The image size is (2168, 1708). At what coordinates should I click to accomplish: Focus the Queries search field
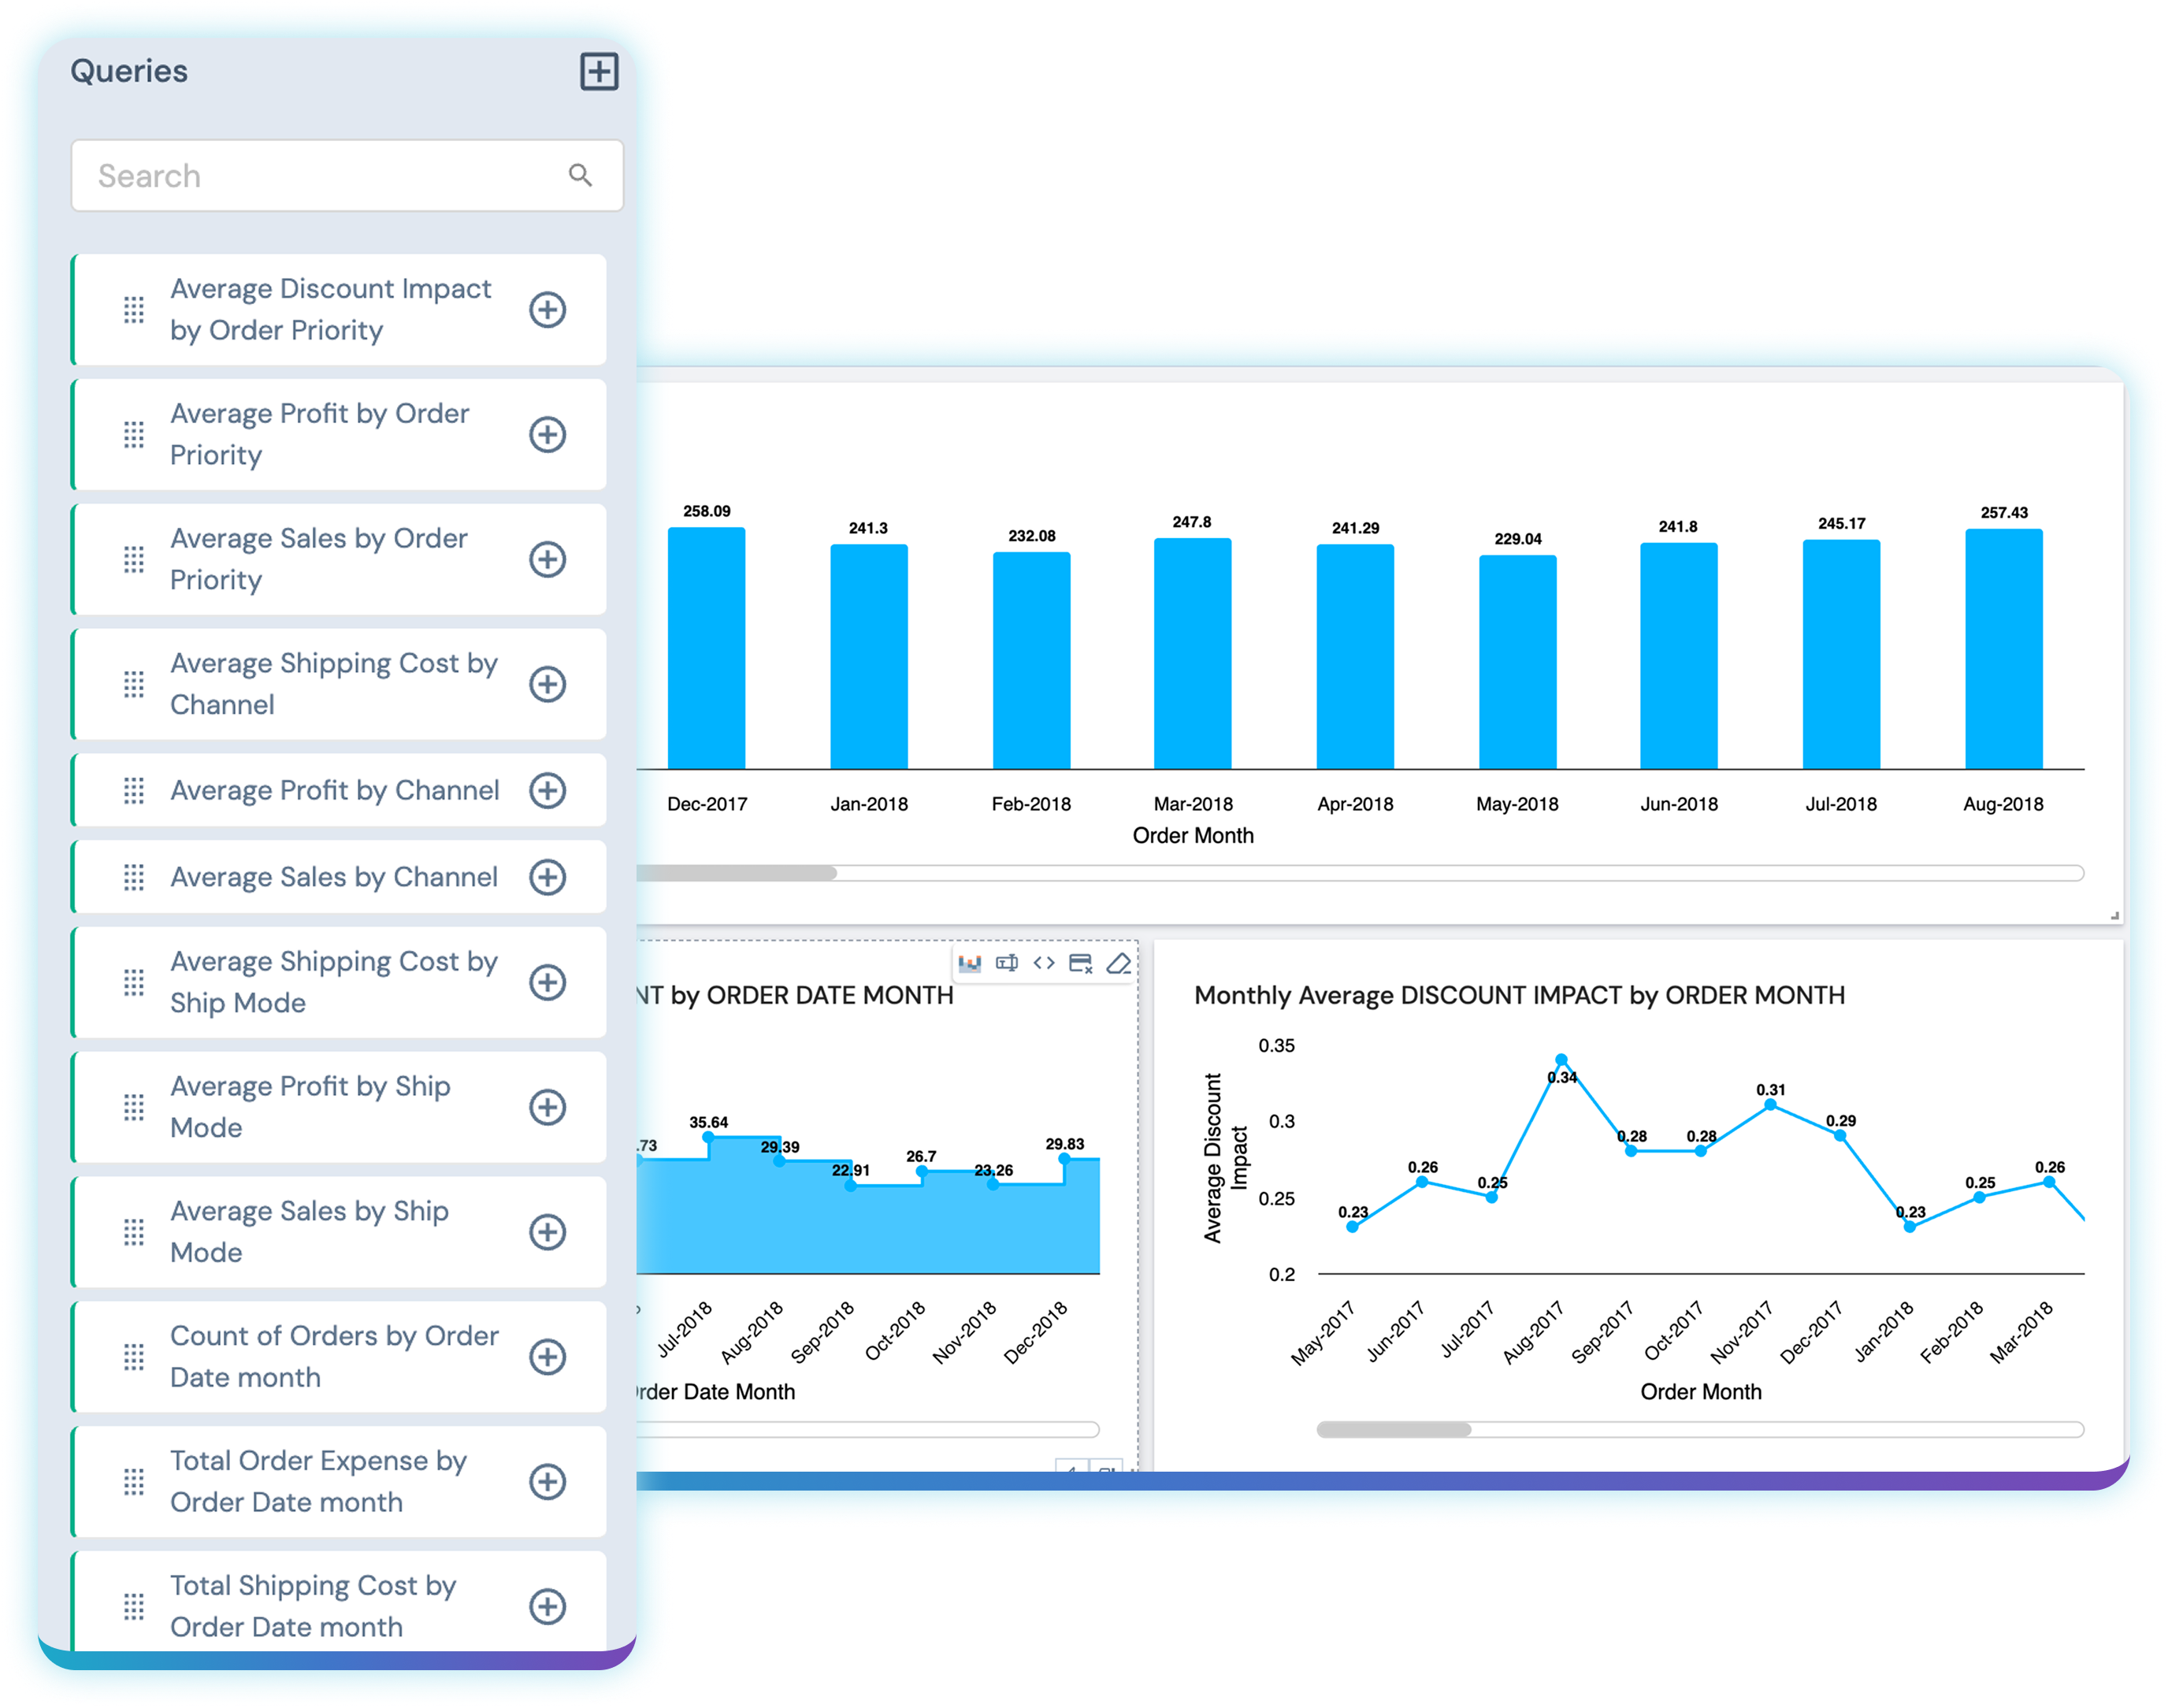coord(347,175)
